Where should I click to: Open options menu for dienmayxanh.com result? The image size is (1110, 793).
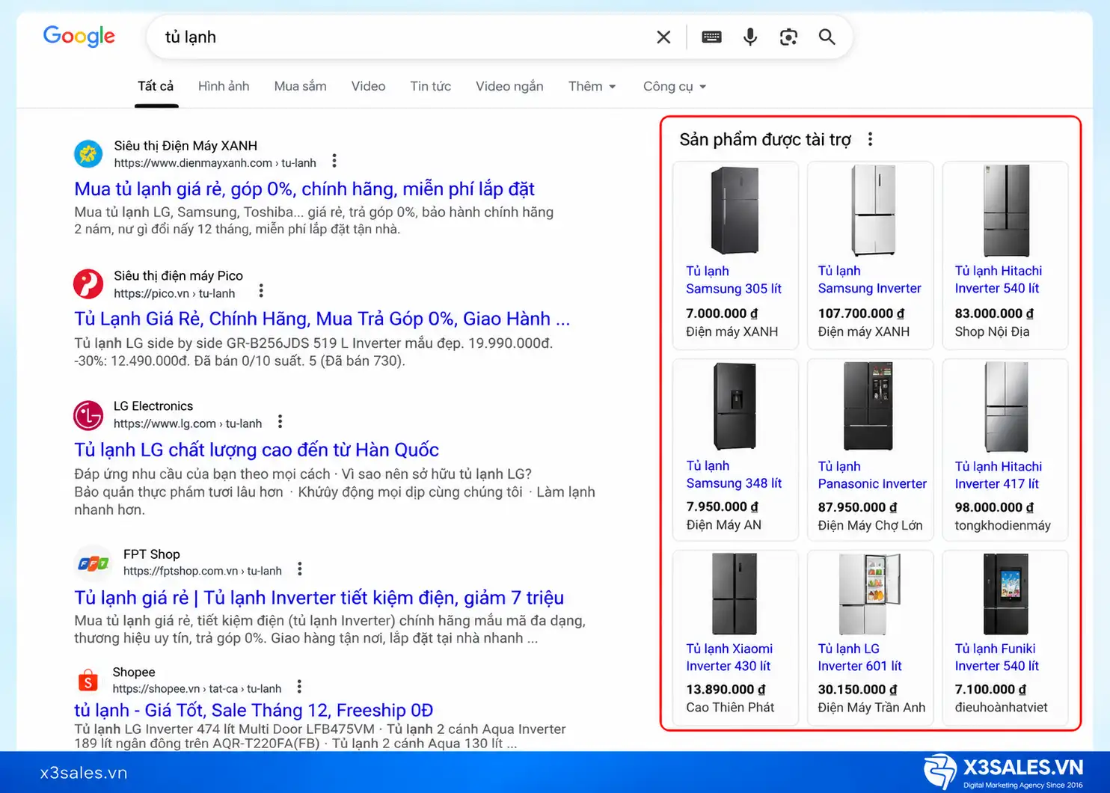pos(334,161)
